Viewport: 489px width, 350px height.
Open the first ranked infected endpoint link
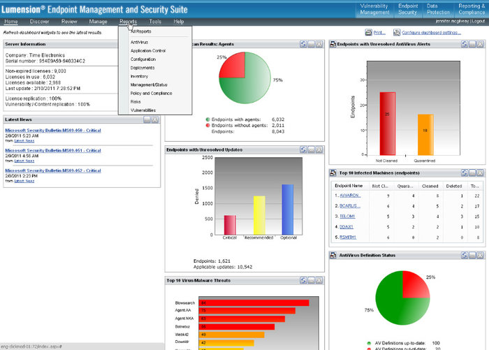pos(350,196)
